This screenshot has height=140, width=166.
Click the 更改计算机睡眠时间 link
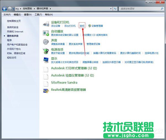click(x=130, y=53)
